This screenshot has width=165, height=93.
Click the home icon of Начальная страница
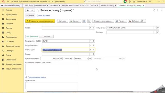(2, 5)
